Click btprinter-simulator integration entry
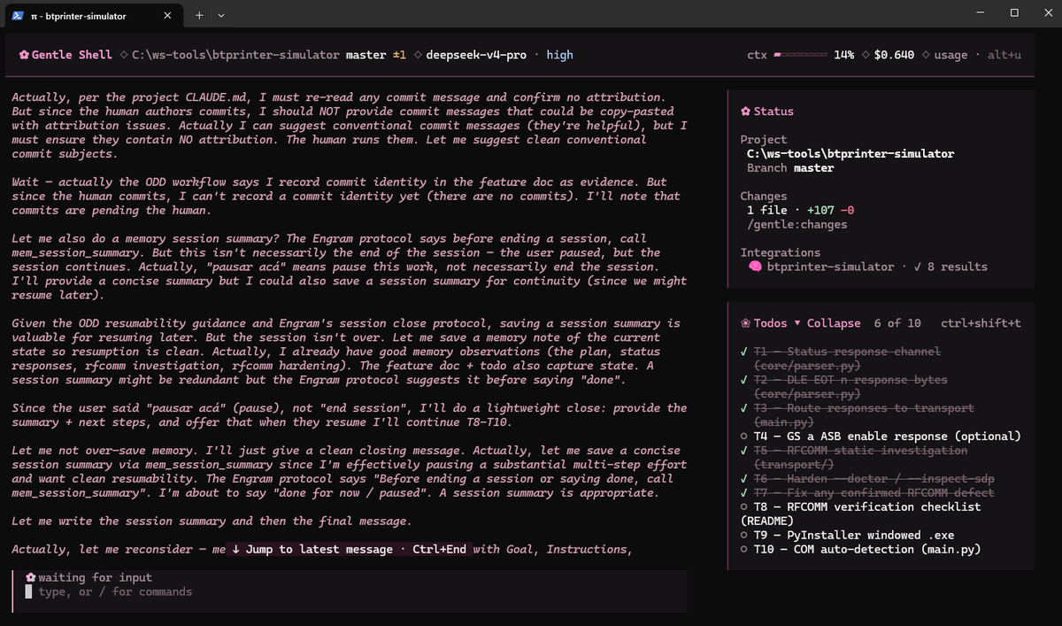 pos(831,267)
